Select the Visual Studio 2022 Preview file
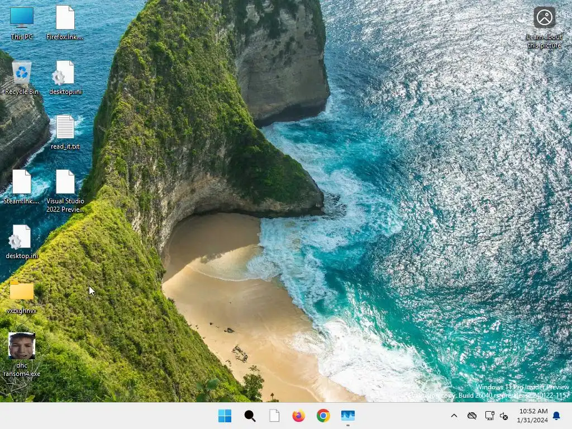 tap(65, 191)
